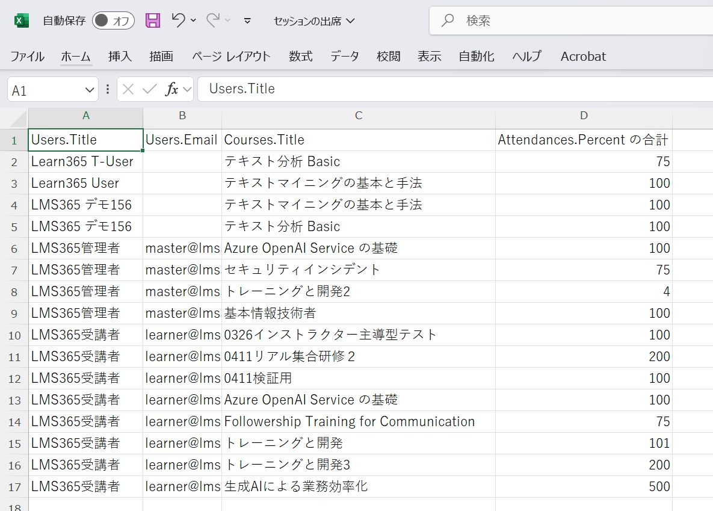Expand the Quick Access Toolbar customize chevron

point(247,21)
